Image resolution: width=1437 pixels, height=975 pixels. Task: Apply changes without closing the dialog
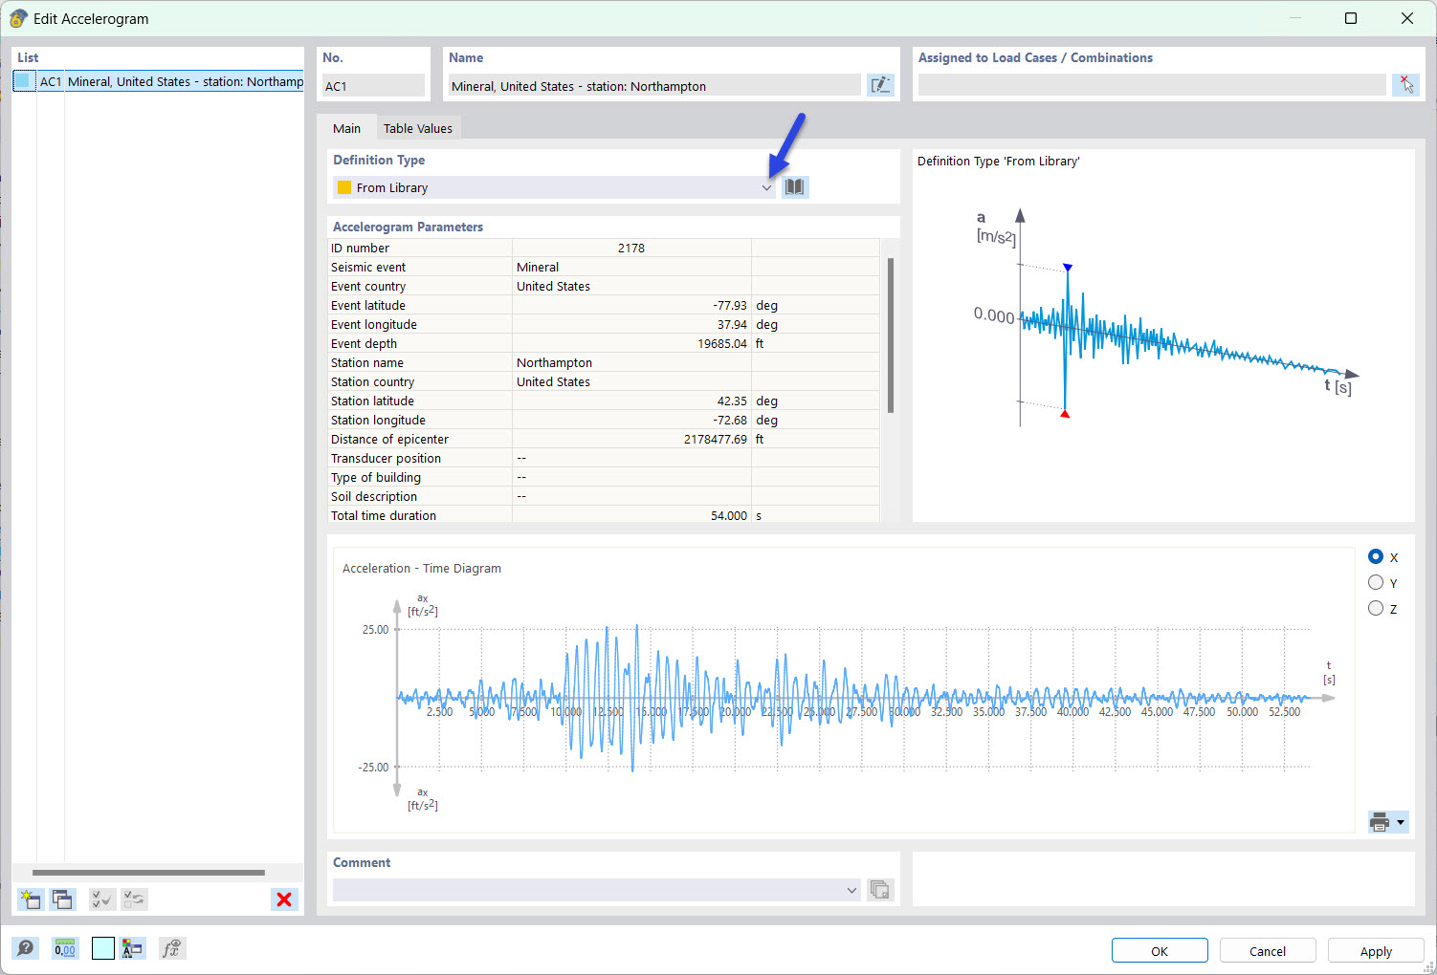1375,950
